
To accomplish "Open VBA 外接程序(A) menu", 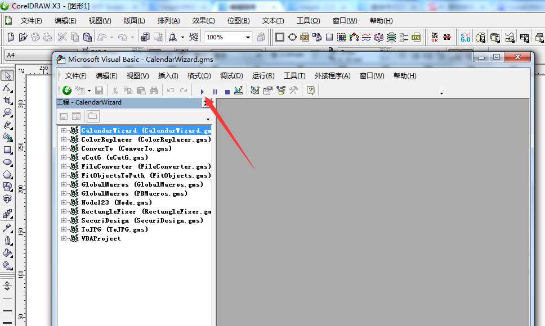I will coord(332,76).
